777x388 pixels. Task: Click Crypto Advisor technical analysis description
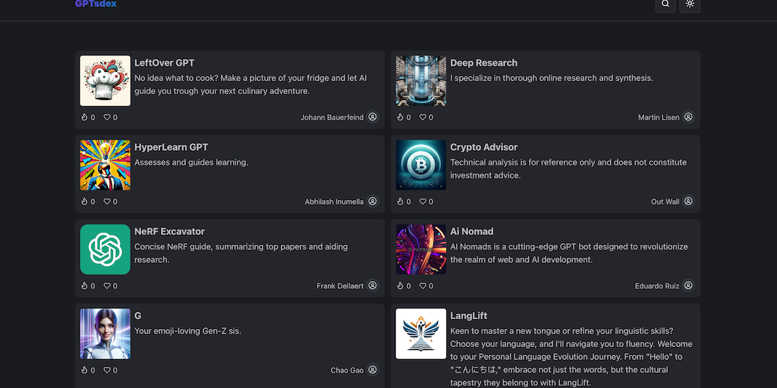pyautogui.click(x=568, y=169)
